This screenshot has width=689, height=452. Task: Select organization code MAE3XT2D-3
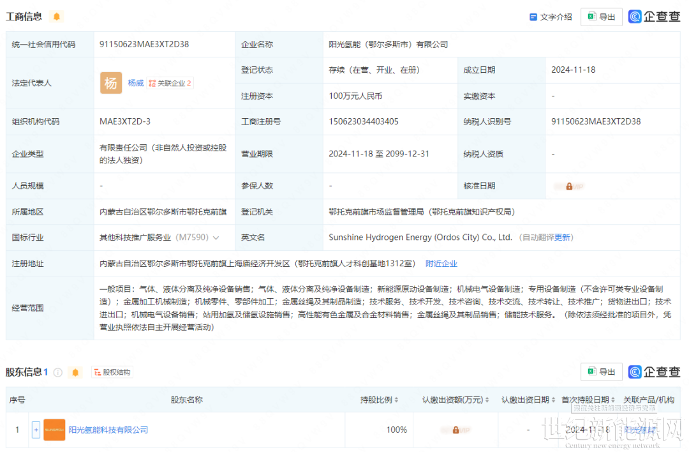click(125, 121)
